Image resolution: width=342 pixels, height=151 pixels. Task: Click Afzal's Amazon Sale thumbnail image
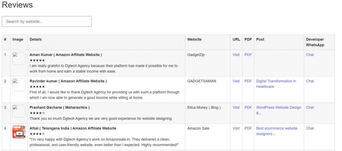click(x=19, y=132)
